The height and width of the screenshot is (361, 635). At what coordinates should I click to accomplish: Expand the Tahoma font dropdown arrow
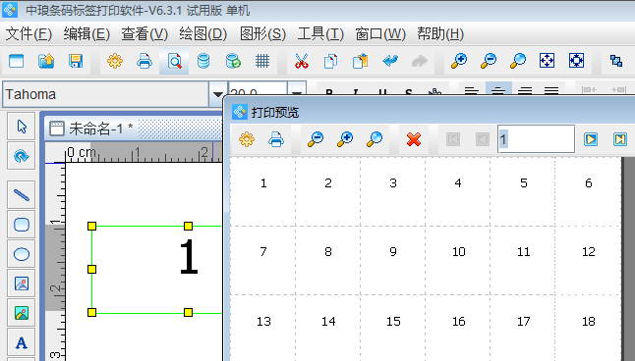tap(218, 94)
